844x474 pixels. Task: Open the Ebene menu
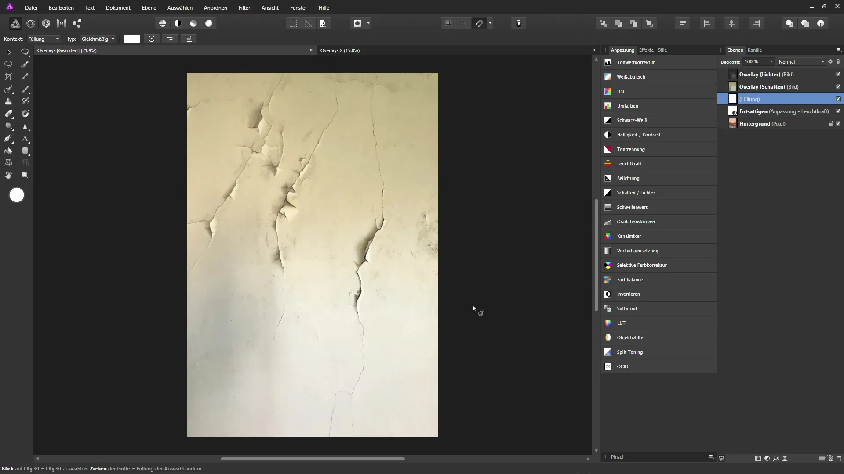pos(149,8)
